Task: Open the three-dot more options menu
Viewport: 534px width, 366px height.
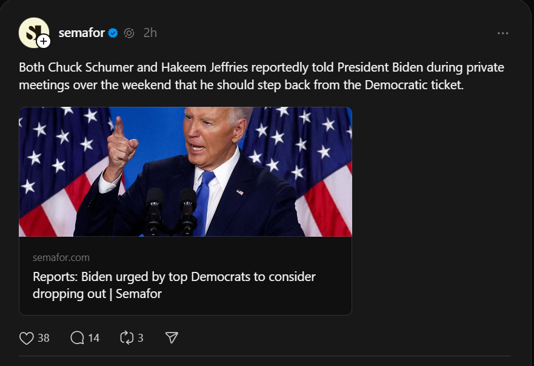Action: pyautogui.click(x=502, y=33)
